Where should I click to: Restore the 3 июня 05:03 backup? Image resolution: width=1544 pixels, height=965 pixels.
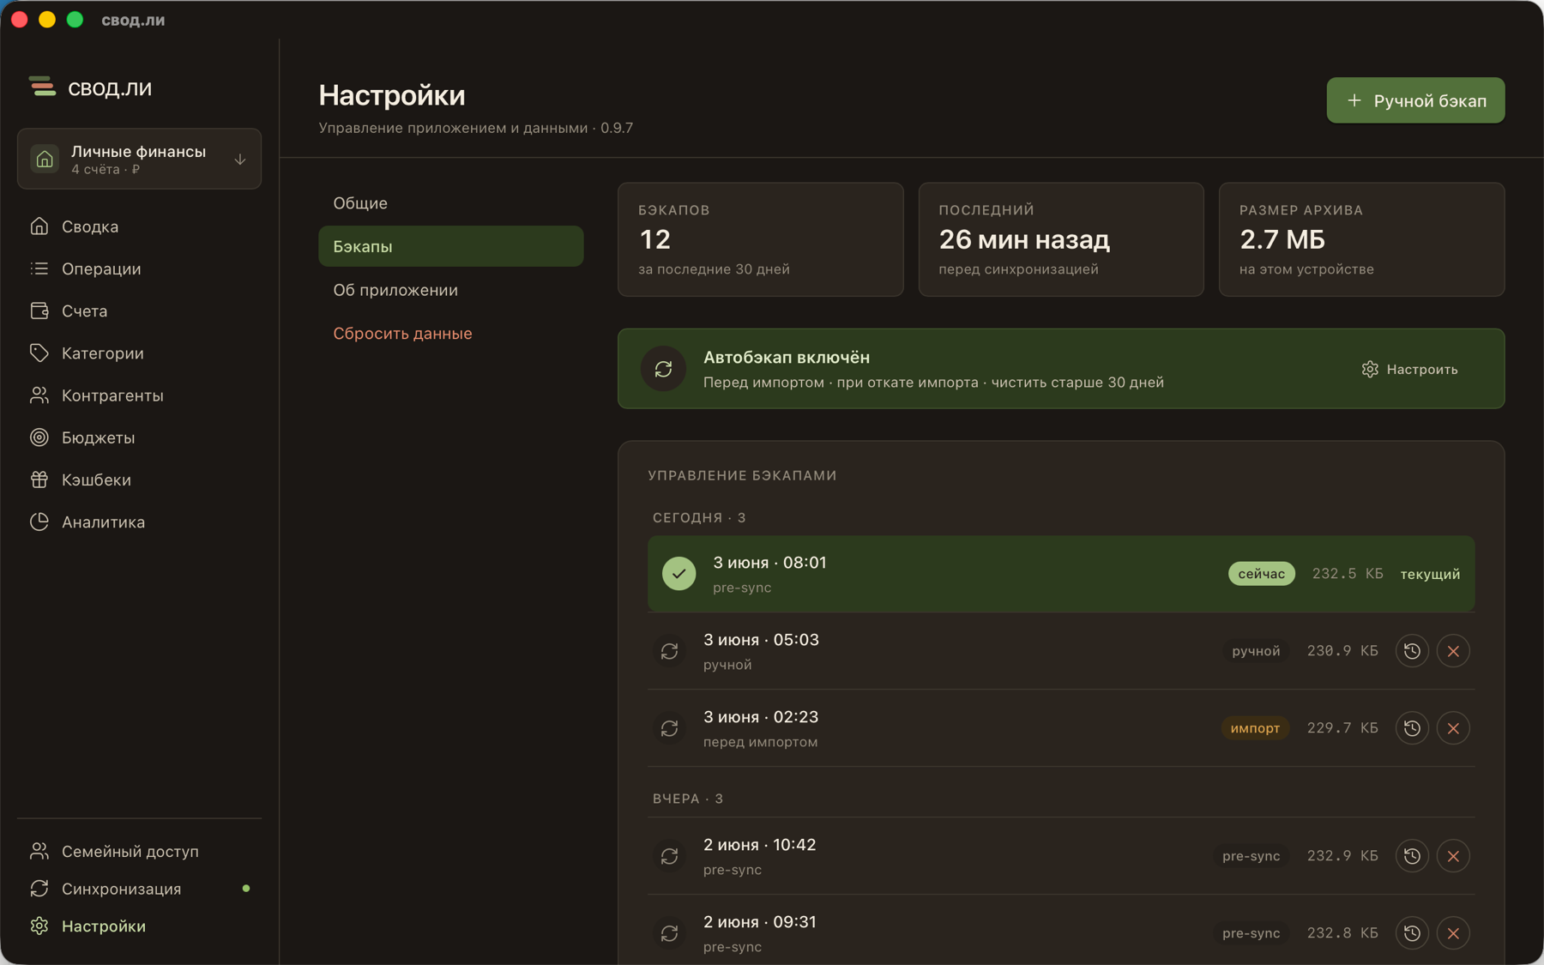point(1412,651)
